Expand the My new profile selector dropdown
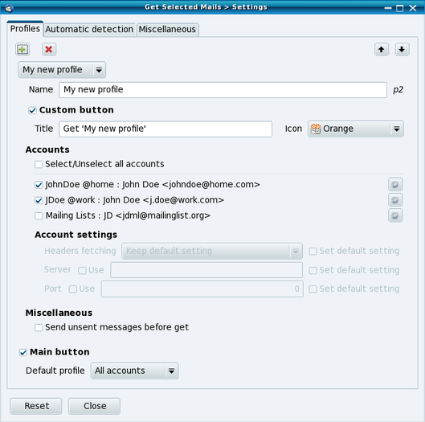This screenshot has width=425, height=422. point(62,70)
